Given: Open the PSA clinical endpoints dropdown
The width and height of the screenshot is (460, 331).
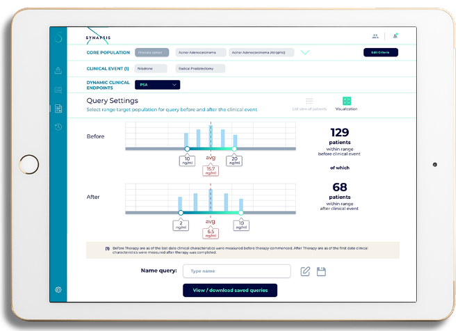Looking at the screenshot, I should pyautogui.click(x=158, y=85).
